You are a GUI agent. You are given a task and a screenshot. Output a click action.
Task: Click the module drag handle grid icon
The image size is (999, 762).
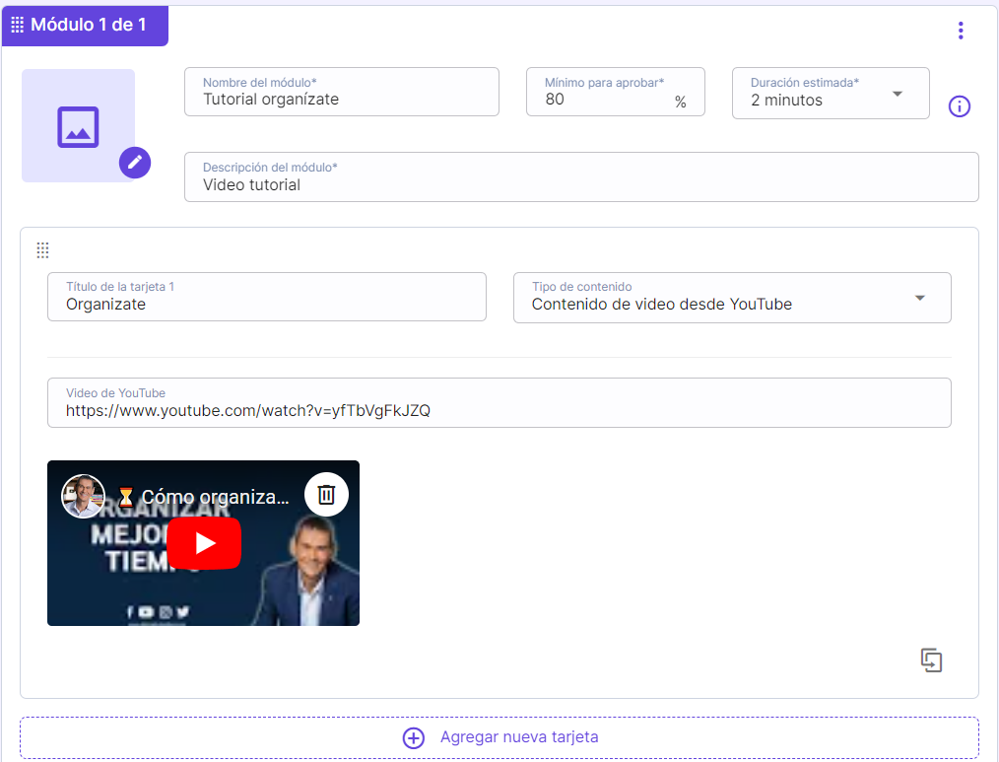tap(18, 25)
